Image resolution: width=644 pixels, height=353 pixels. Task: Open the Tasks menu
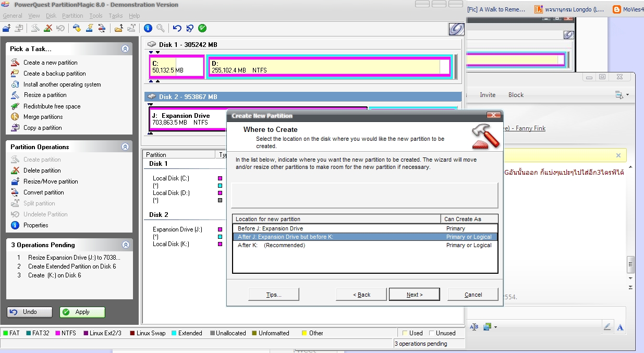click(116, 16)
